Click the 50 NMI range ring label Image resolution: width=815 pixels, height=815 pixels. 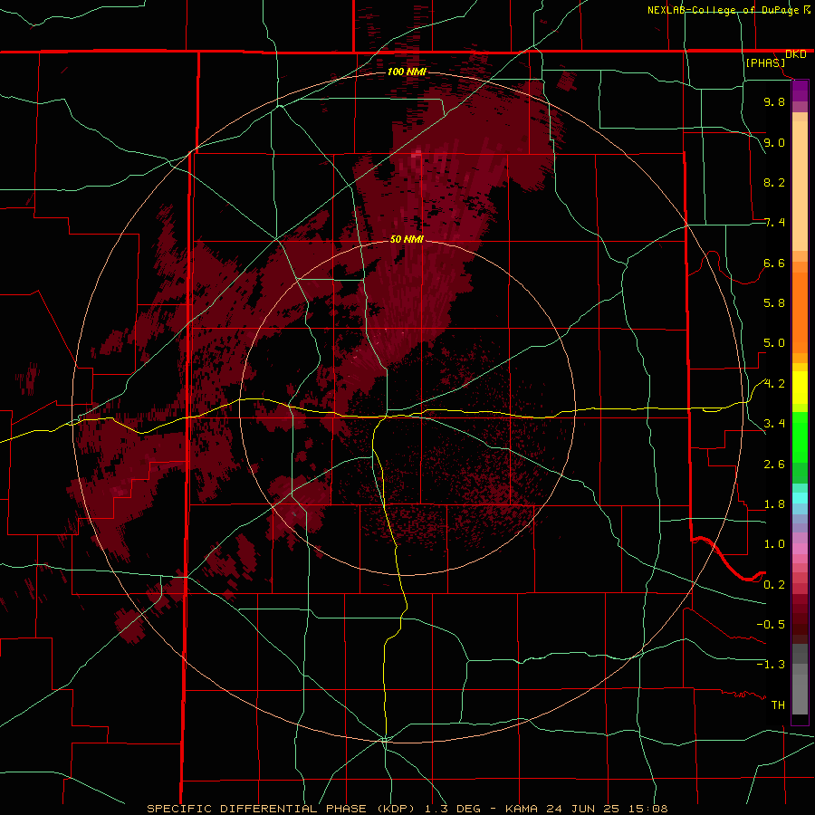coord(407,239)
